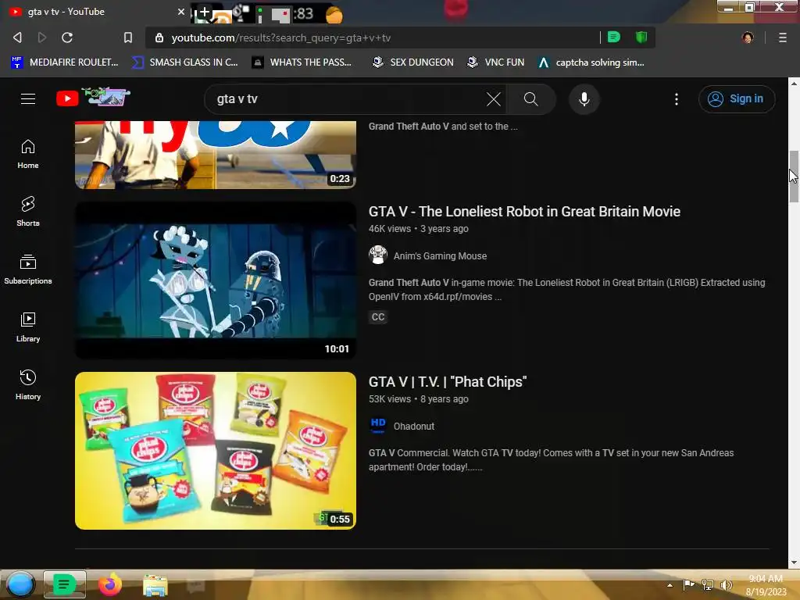Click the scrollbar down arrow
Screen dimensions: 800x600
pyautogui.click(x=794, y=562)
